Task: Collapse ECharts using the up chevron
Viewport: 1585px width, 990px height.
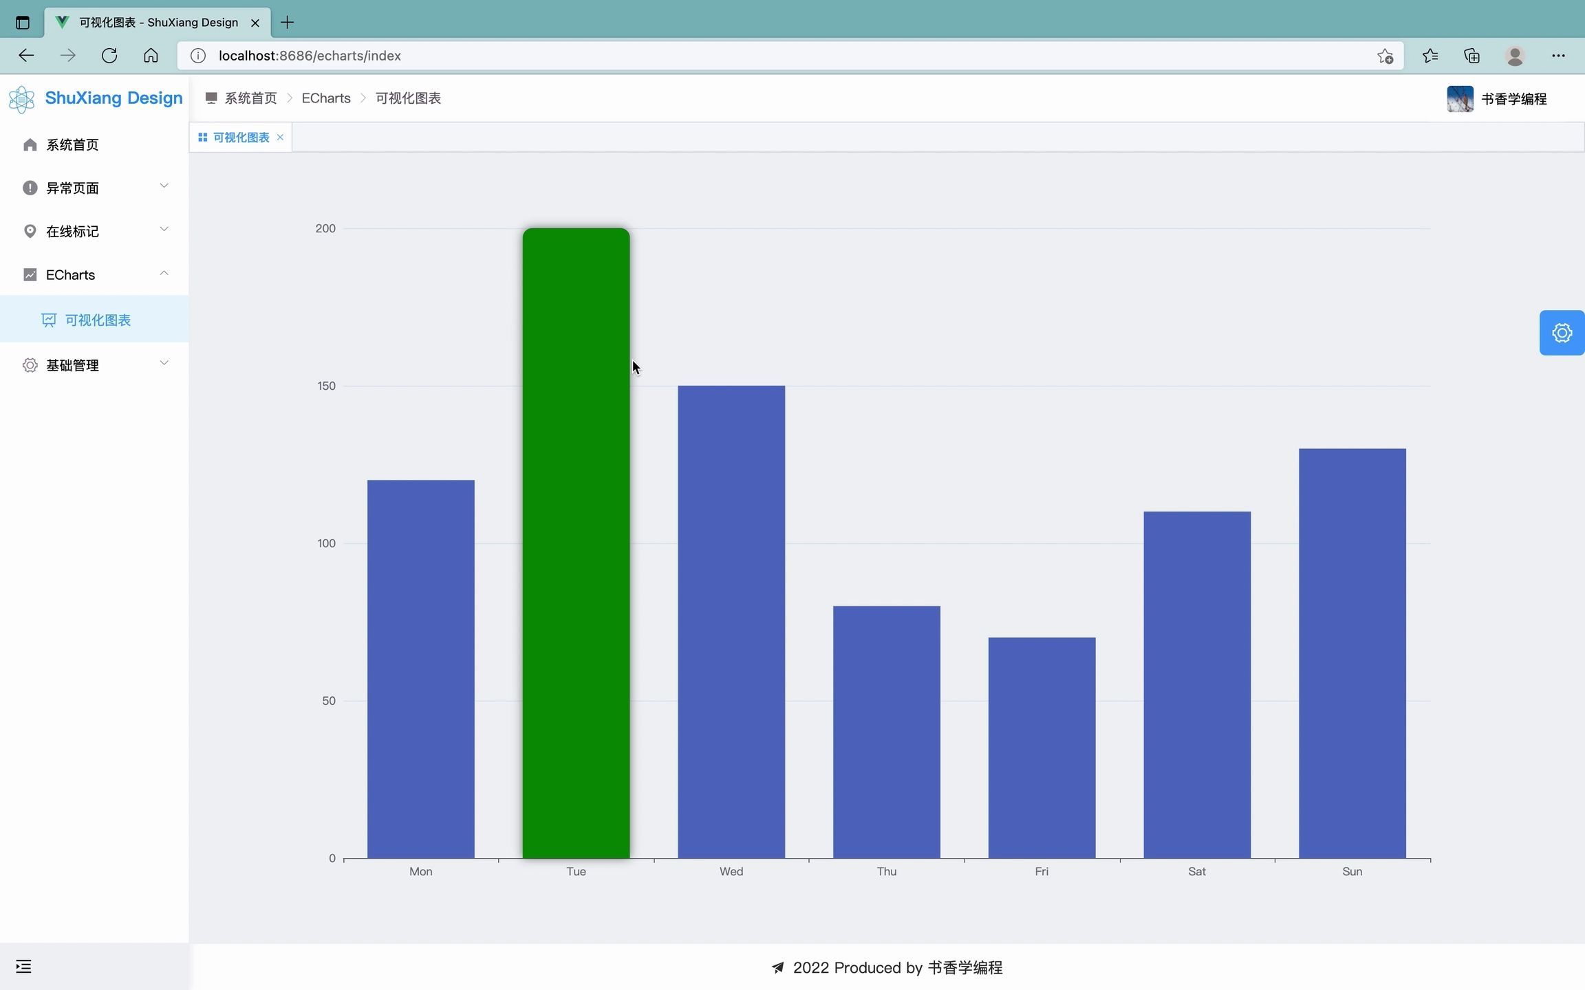Action: pos(164,273)
